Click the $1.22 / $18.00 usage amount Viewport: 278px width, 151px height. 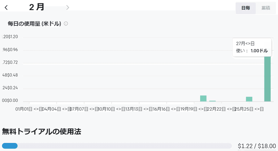click(257, 146)
